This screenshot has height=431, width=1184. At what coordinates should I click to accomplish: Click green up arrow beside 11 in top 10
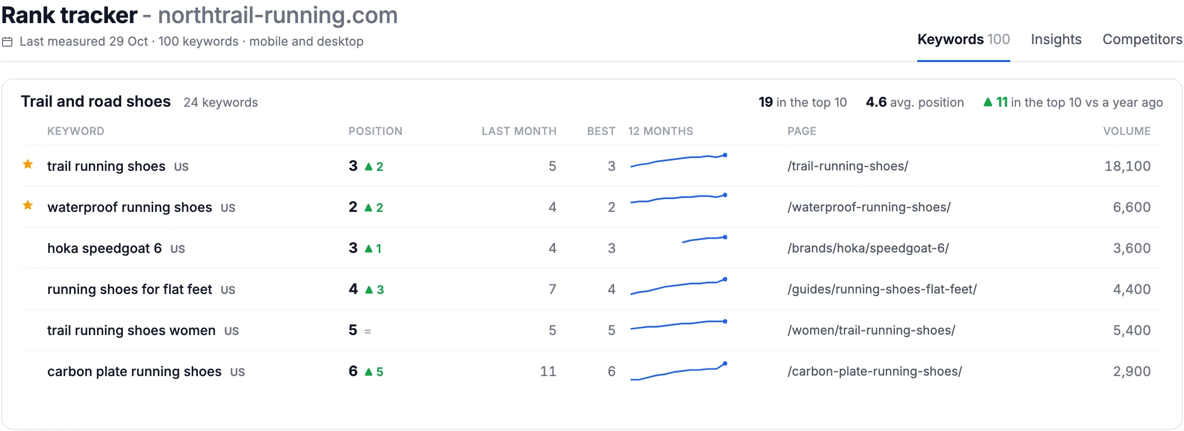tap(988, 102)
